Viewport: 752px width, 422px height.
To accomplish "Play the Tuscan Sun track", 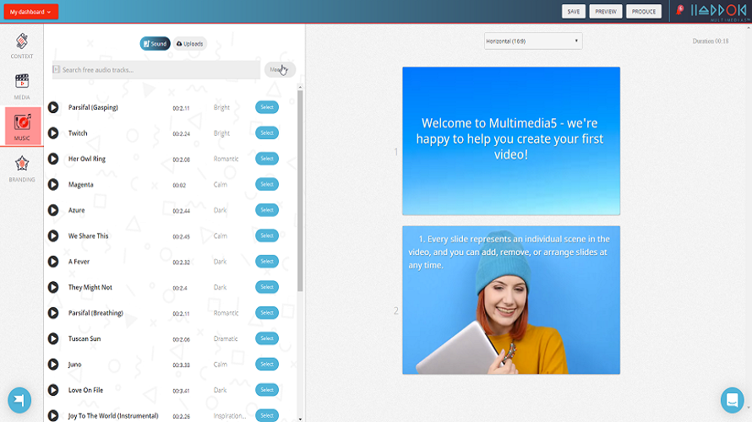I will pyautogui.click(x=53, y=338).
